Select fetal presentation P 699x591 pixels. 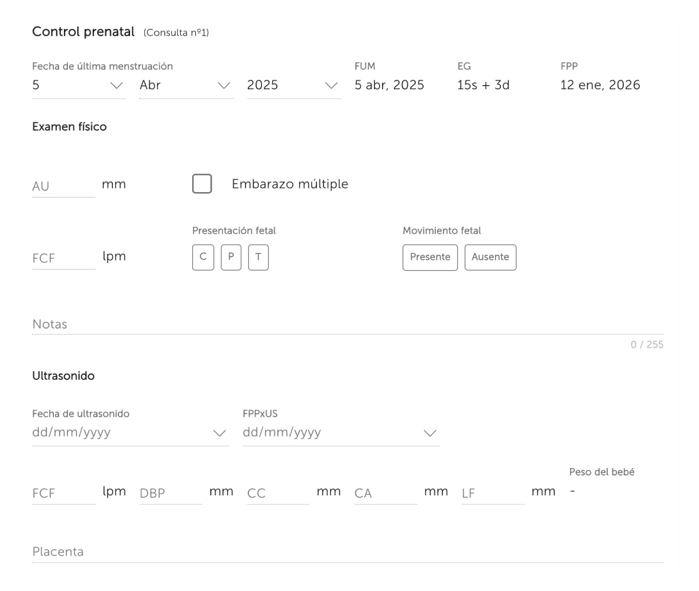[x=231, y=257]
